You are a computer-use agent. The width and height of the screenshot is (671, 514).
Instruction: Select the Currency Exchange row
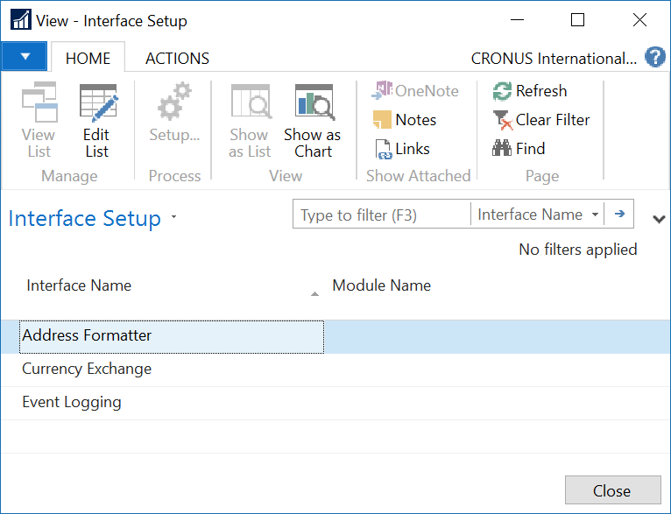pyautogui.click(x=335, y=369)
